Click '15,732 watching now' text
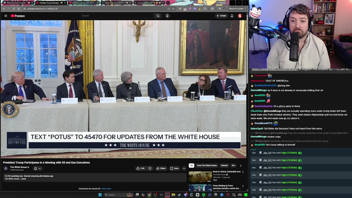This screenshot has height=198, width=352. 14,176
